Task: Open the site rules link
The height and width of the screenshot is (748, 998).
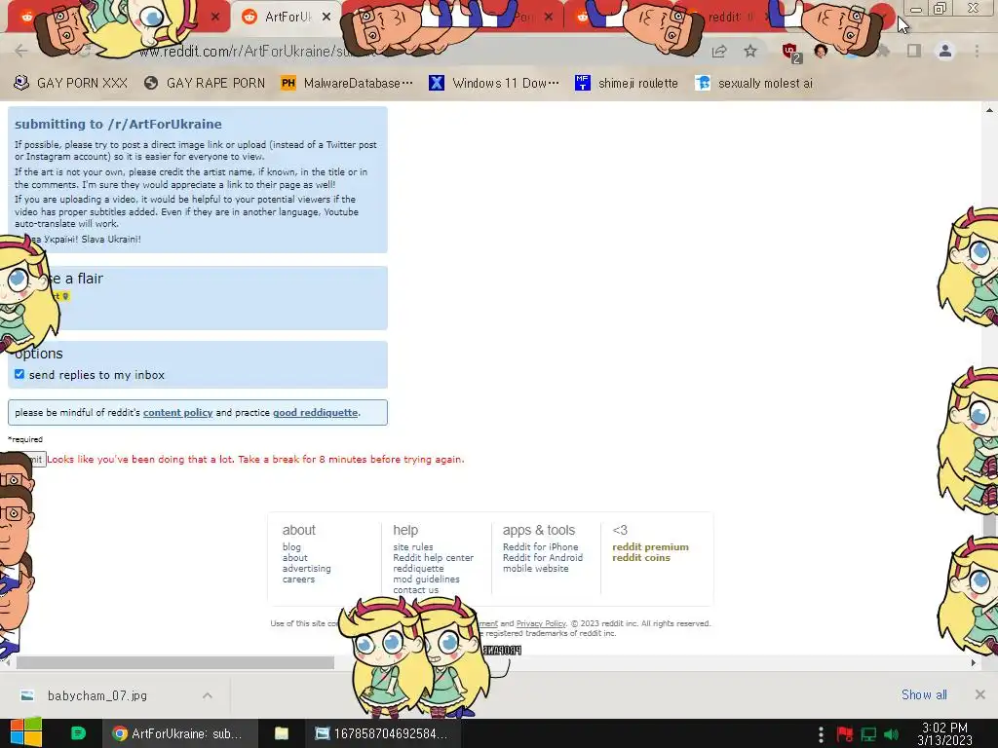Action: (x=413, y=547)
